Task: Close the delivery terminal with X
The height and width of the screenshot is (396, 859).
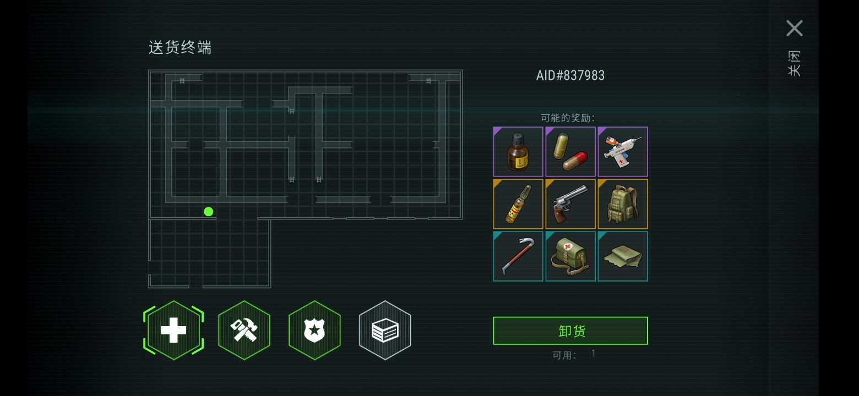Action: (x=795, y=28)
